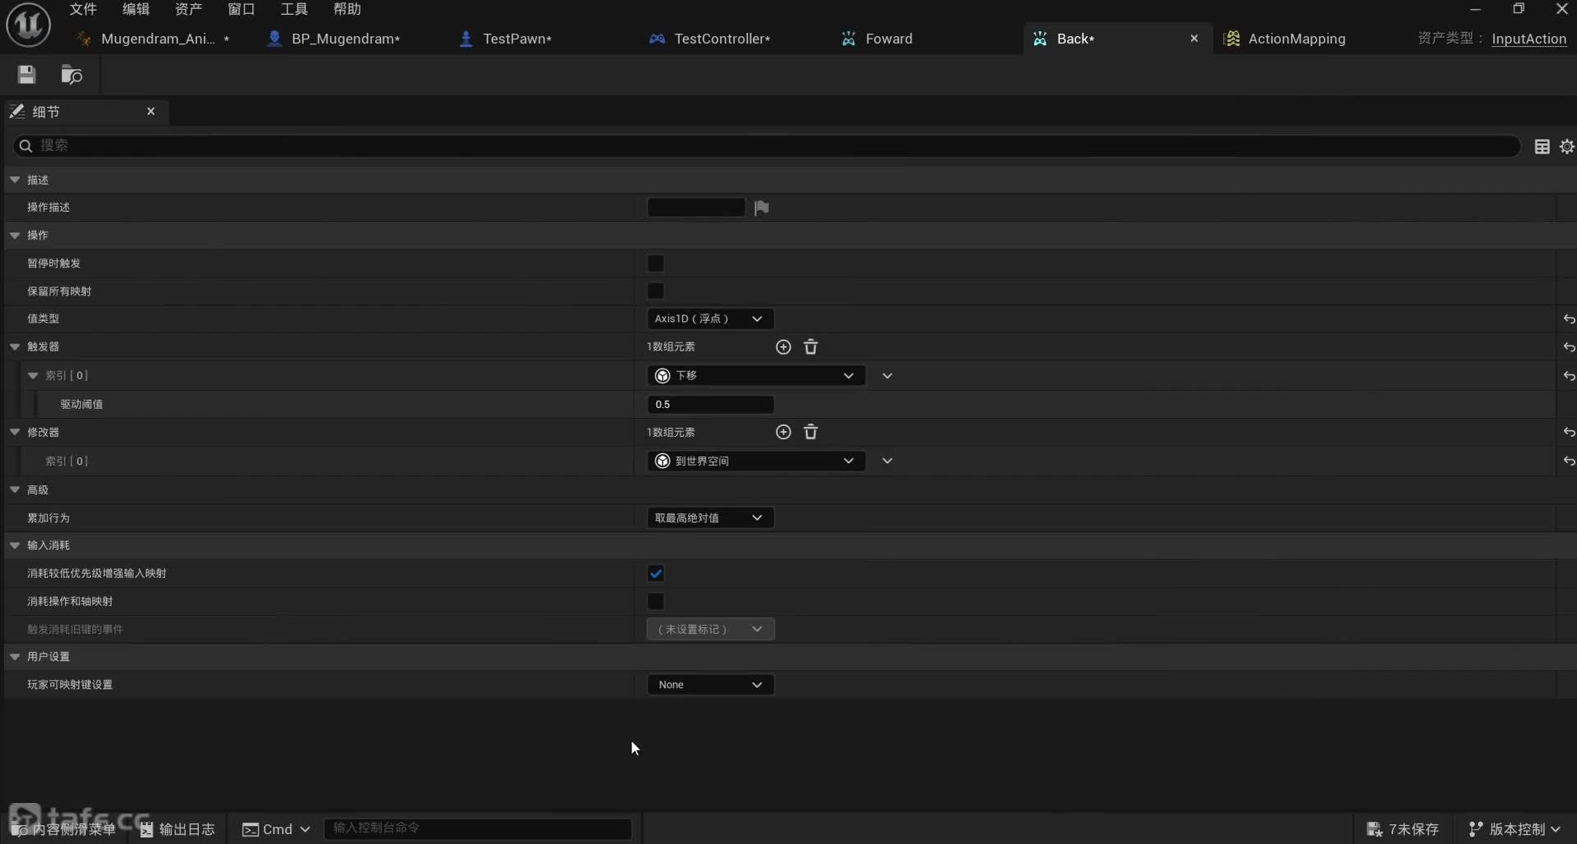Uncheck 消耗较低优先级增强输入映射
1577x844 pixels.
click(x=655, y=574)
